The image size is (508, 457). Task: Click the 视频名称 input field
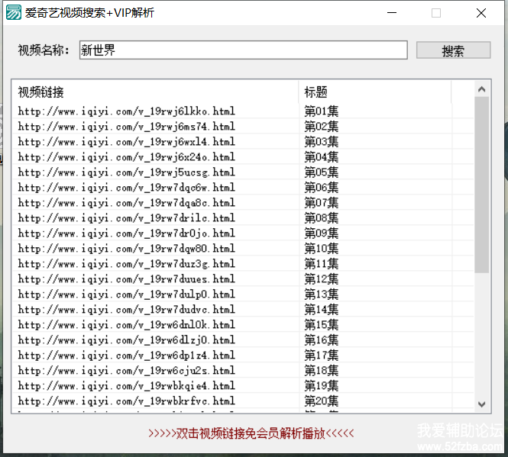[x=243, y=50]
